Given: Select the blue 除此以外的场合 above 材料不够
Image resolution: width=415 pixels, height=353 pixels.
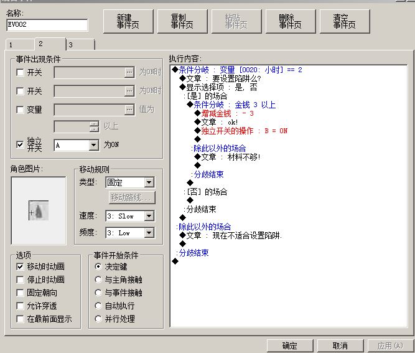Looking at the screenshot, I should tap(218, 149).
